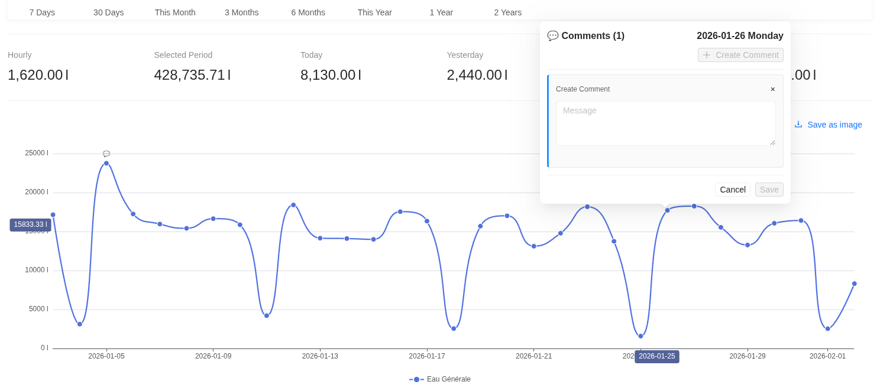This screenshot has width=880, height=391.
Task: Click the speech bubble icon beside Comments (1)
Action: [x=552, y=36]
